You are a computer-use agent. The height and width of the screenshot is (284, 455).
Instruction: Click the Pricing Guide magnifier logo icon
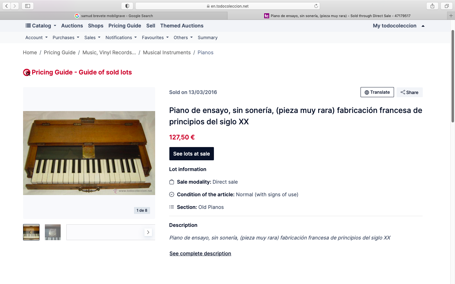(27, 73)
